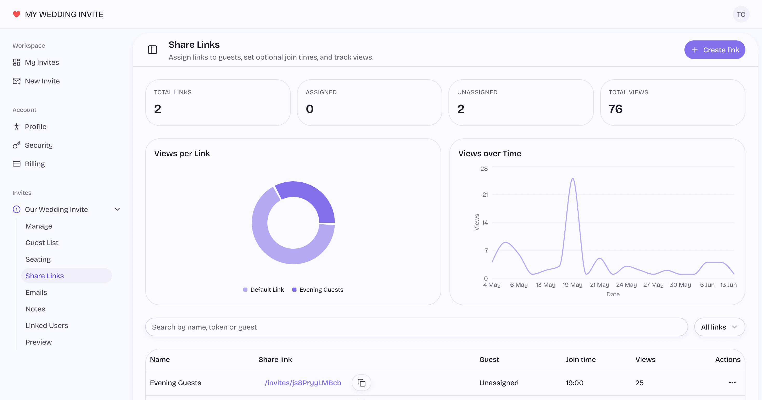
Task: Click the plus icon in Create link
Action: pos(695,50)
